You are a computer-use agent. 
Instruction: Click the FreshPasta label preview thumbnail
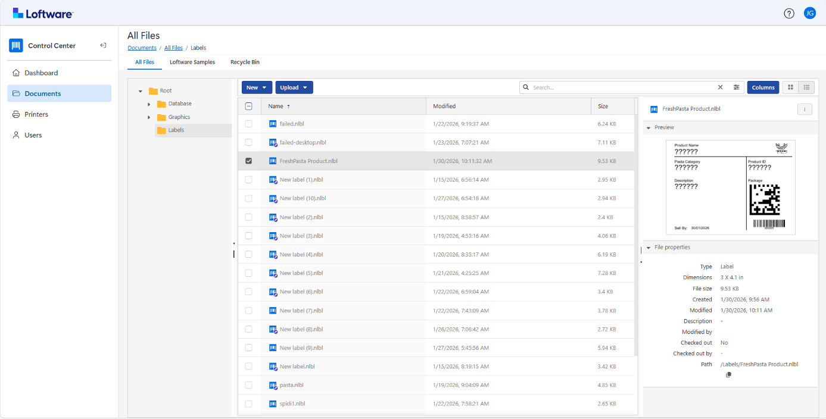(730, 187)
